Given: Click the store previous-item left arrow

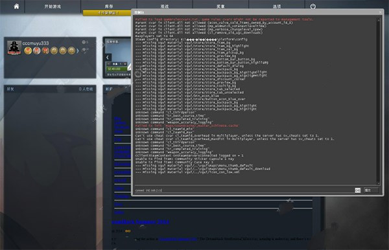Looking at the screenshot, I should 108,58.
